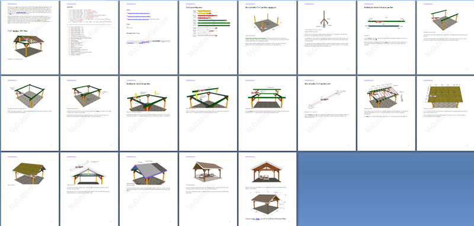Open the purple-trimmed gray roof page

point(148,189)
